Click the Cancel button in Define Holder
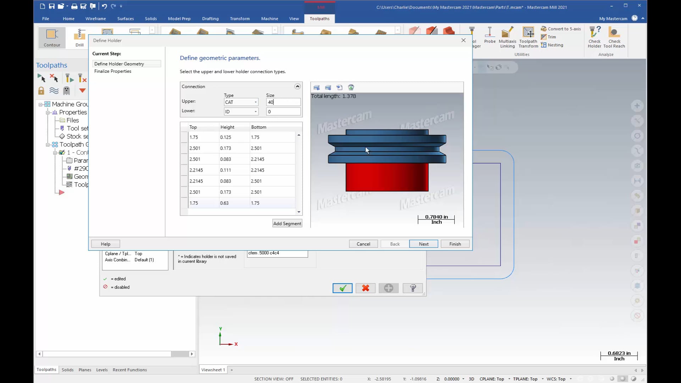Screen dimensions: 681x383 click(x=363, y=244)
